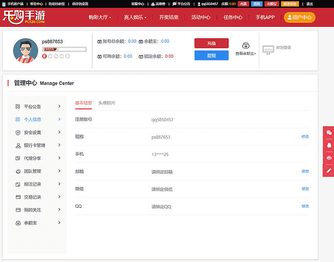Click the blue 提现 button in account panel
334x262 pixels.
click(x=211, y=55)
